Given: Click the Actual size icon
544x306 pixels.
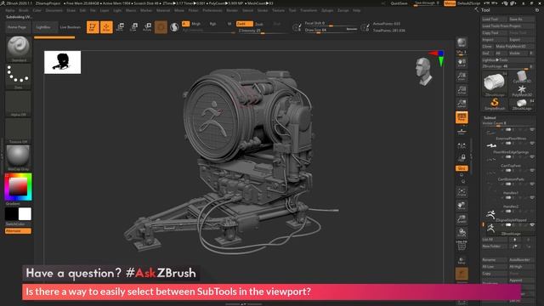Looking at the screenshot, I should [462, 90].
